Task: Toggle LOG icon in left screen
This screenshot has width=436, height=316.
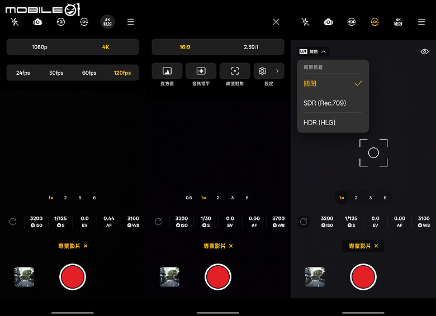Action: 84,22
